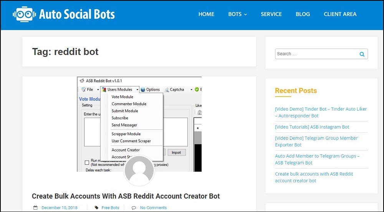The image size is (384, 212).
Task: Open Auto Add Member to Telegram Groups post
Action: click(x=317, y=159)
